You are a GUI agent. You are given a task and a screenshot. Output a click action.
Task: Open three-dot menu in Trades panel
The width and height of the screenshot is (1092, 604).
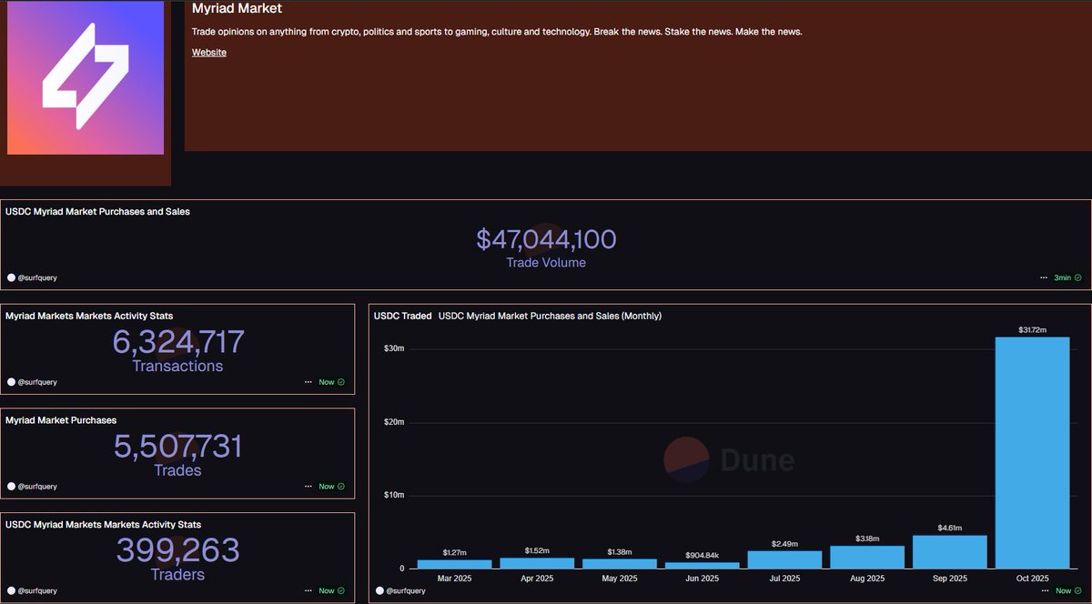308,487
